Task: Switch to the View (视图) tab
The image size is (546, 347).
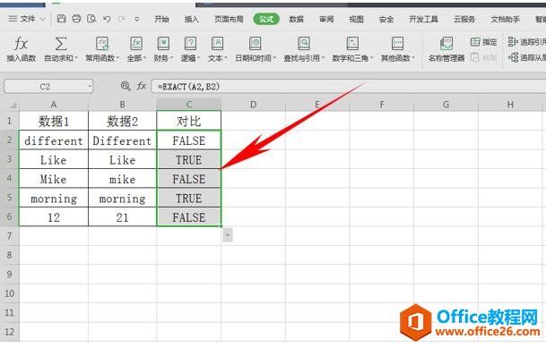Action: 356,19
